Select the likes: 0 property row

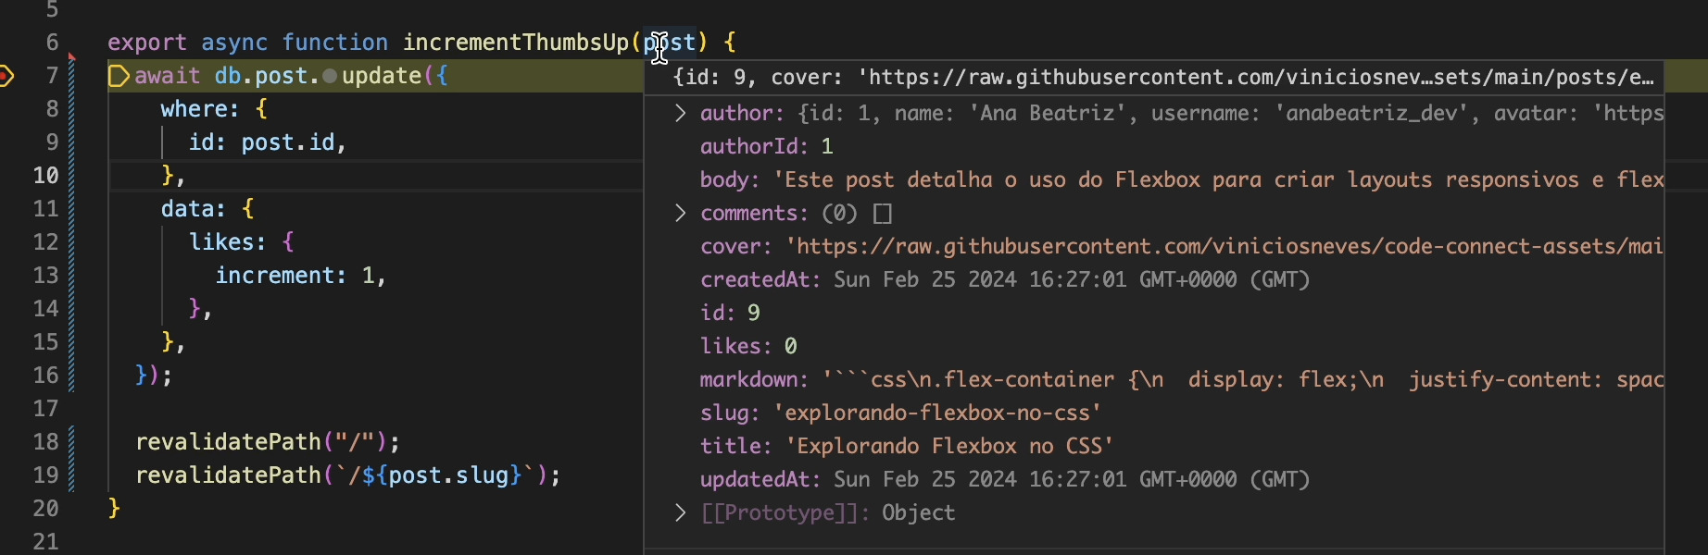coord(748,346)
